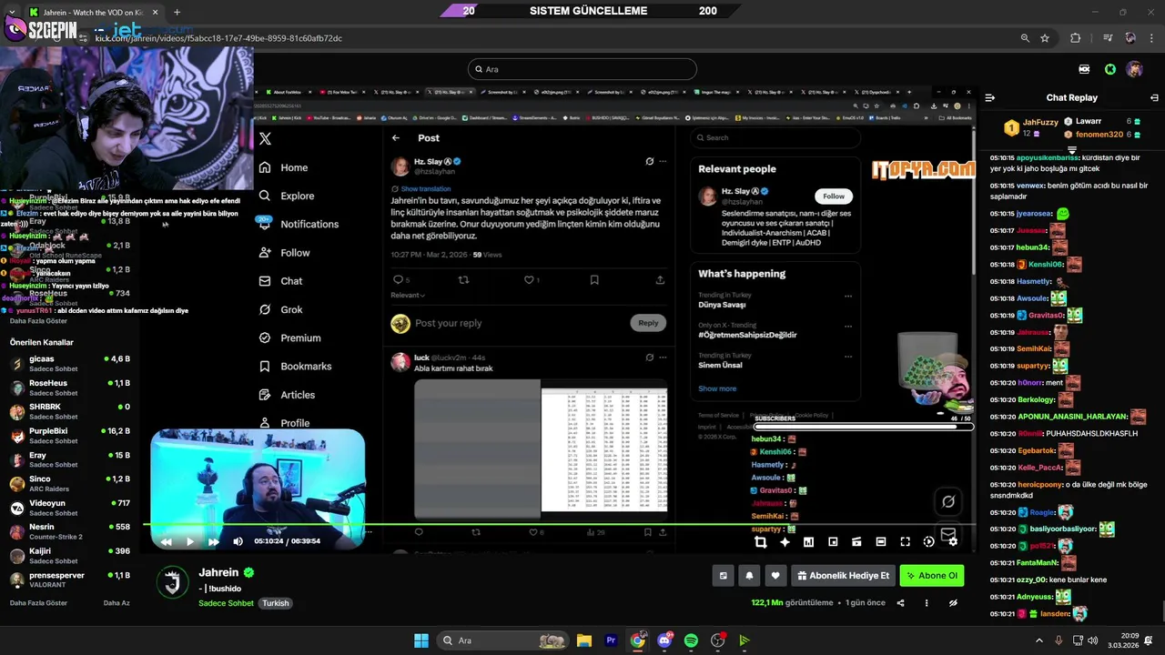Viewport: 1165px width, 655px height.
Task: Open prensesperver channel in sidebar
Action: pyautogui.click(x=70, y=579)
